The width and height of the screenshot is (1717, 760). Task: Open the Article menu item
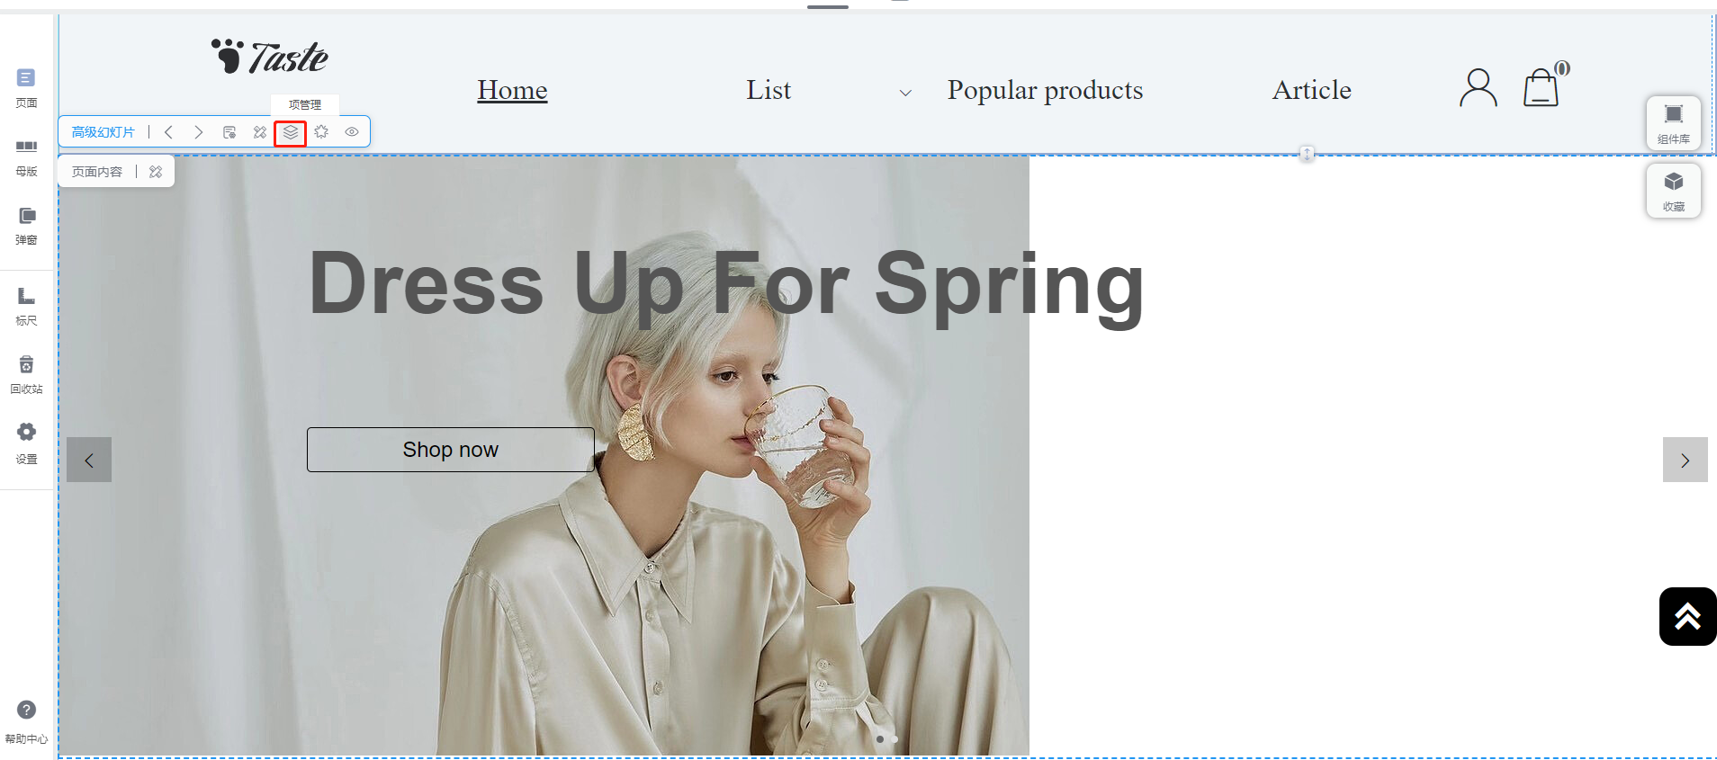coord(1311,90)
